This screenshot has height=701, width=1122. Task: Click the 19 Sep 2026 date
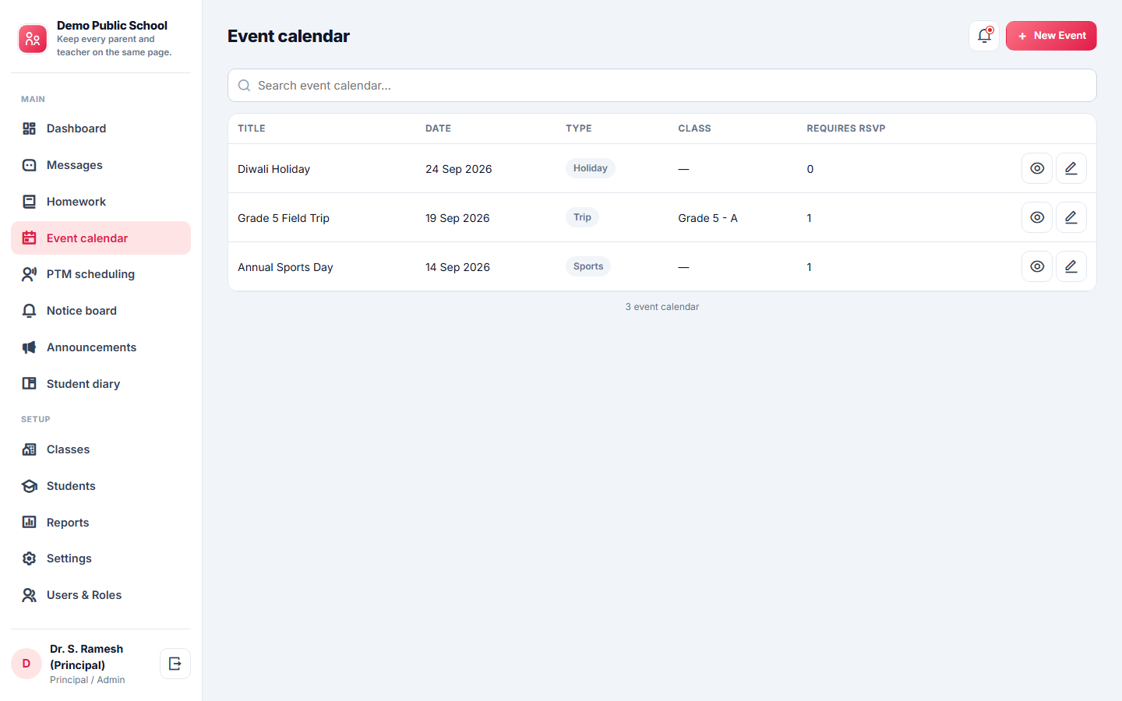click(x=457, y=218)
